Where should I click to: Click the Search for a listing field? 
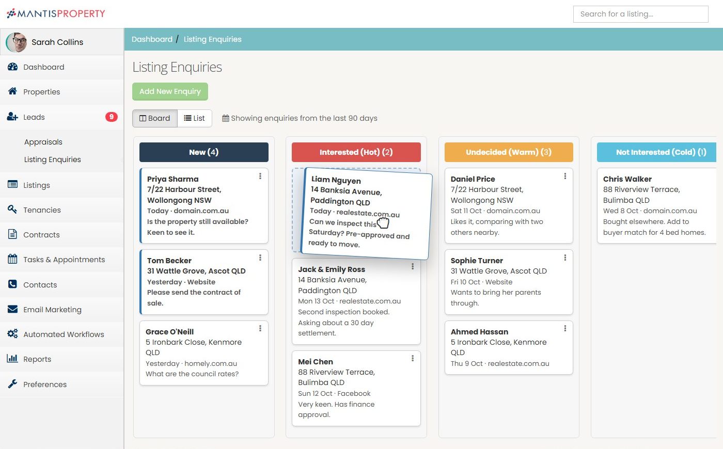[640, 14]
